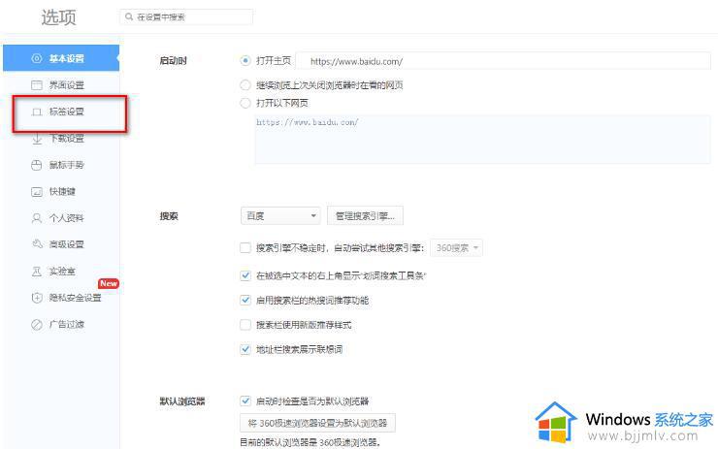
Task: Click the startup pages text area
Action: click(x=482, y=139)
